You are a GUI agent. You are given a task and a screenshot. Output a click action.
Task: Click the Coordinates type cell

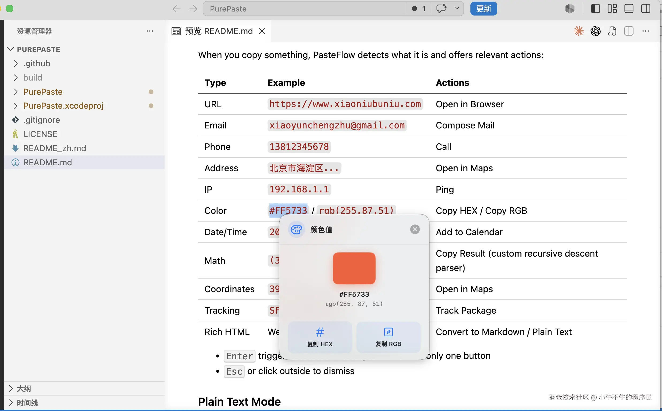point(229,289)
